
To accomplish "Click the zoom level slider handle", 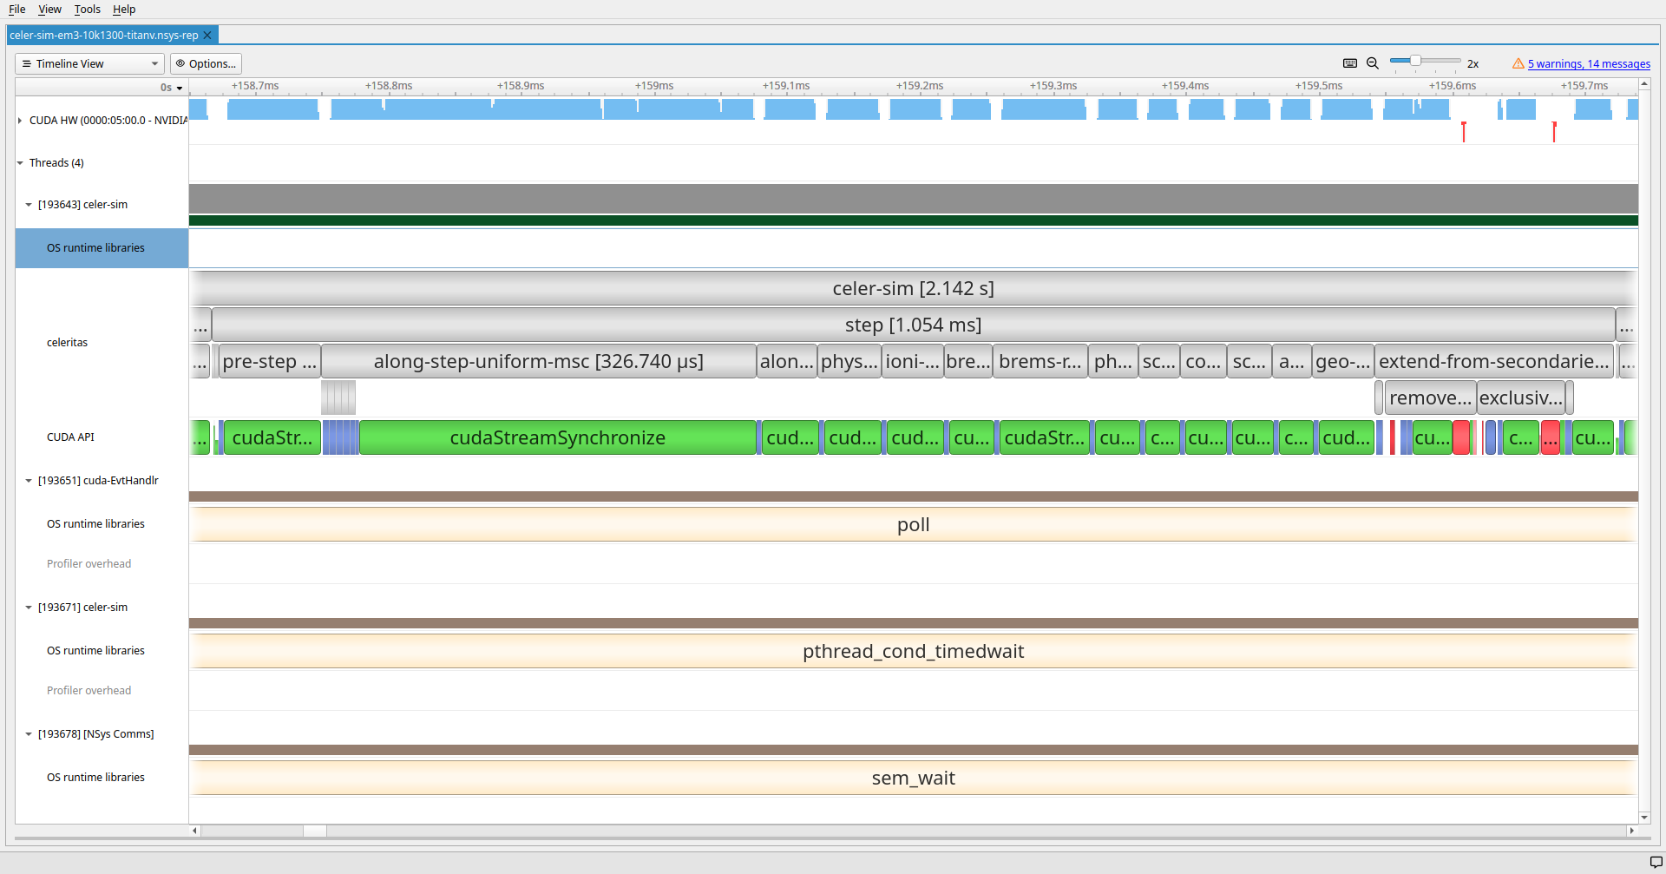I will (x=1415, y=61).
